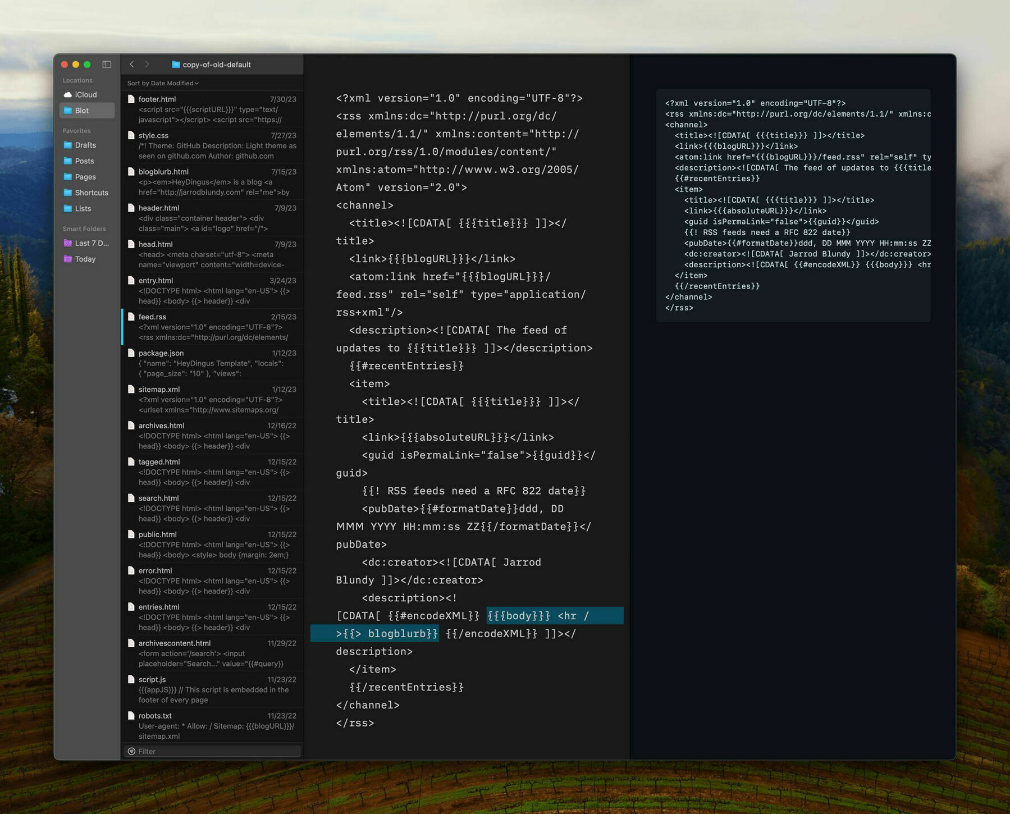Toggle the sidebar panel icon
This screenshot has height=814, width=1010.
tap(107, 65)
